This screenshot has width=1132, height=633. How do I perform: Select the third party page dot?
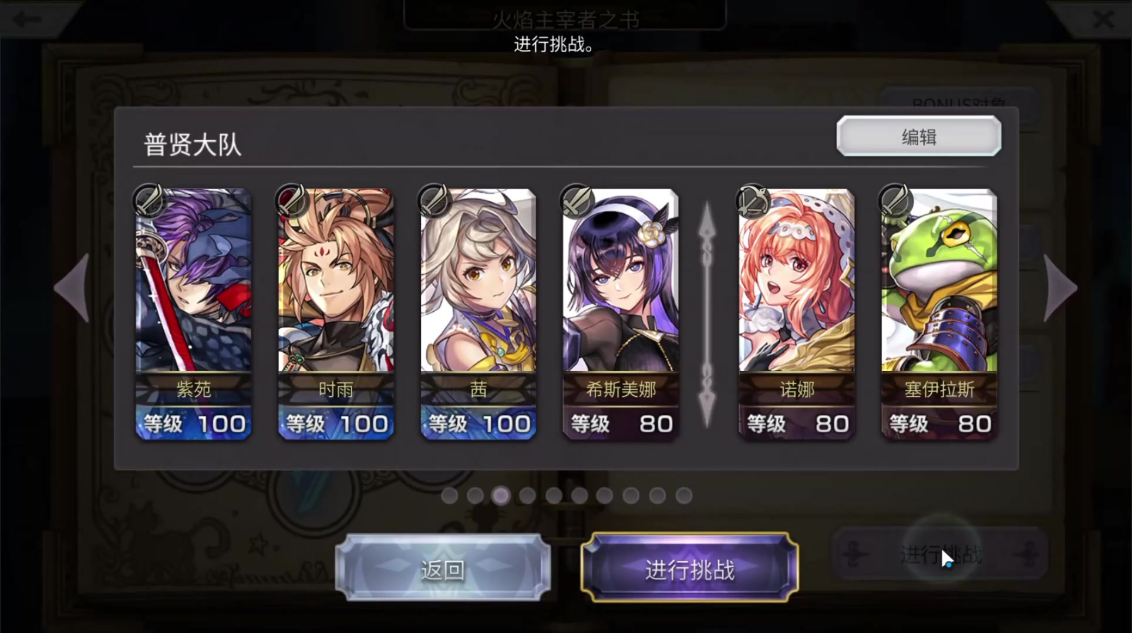point(501,496)
